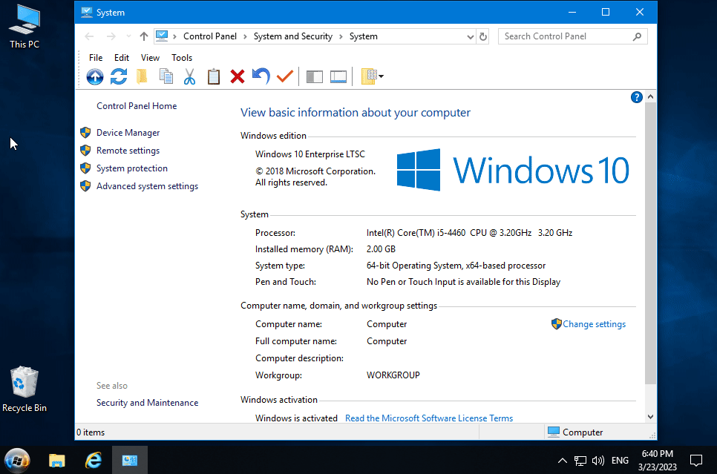The height and width of the screenshot is (474, 717).
Task: Select System and Security in the breadcrumb
Action: point(293,36)
